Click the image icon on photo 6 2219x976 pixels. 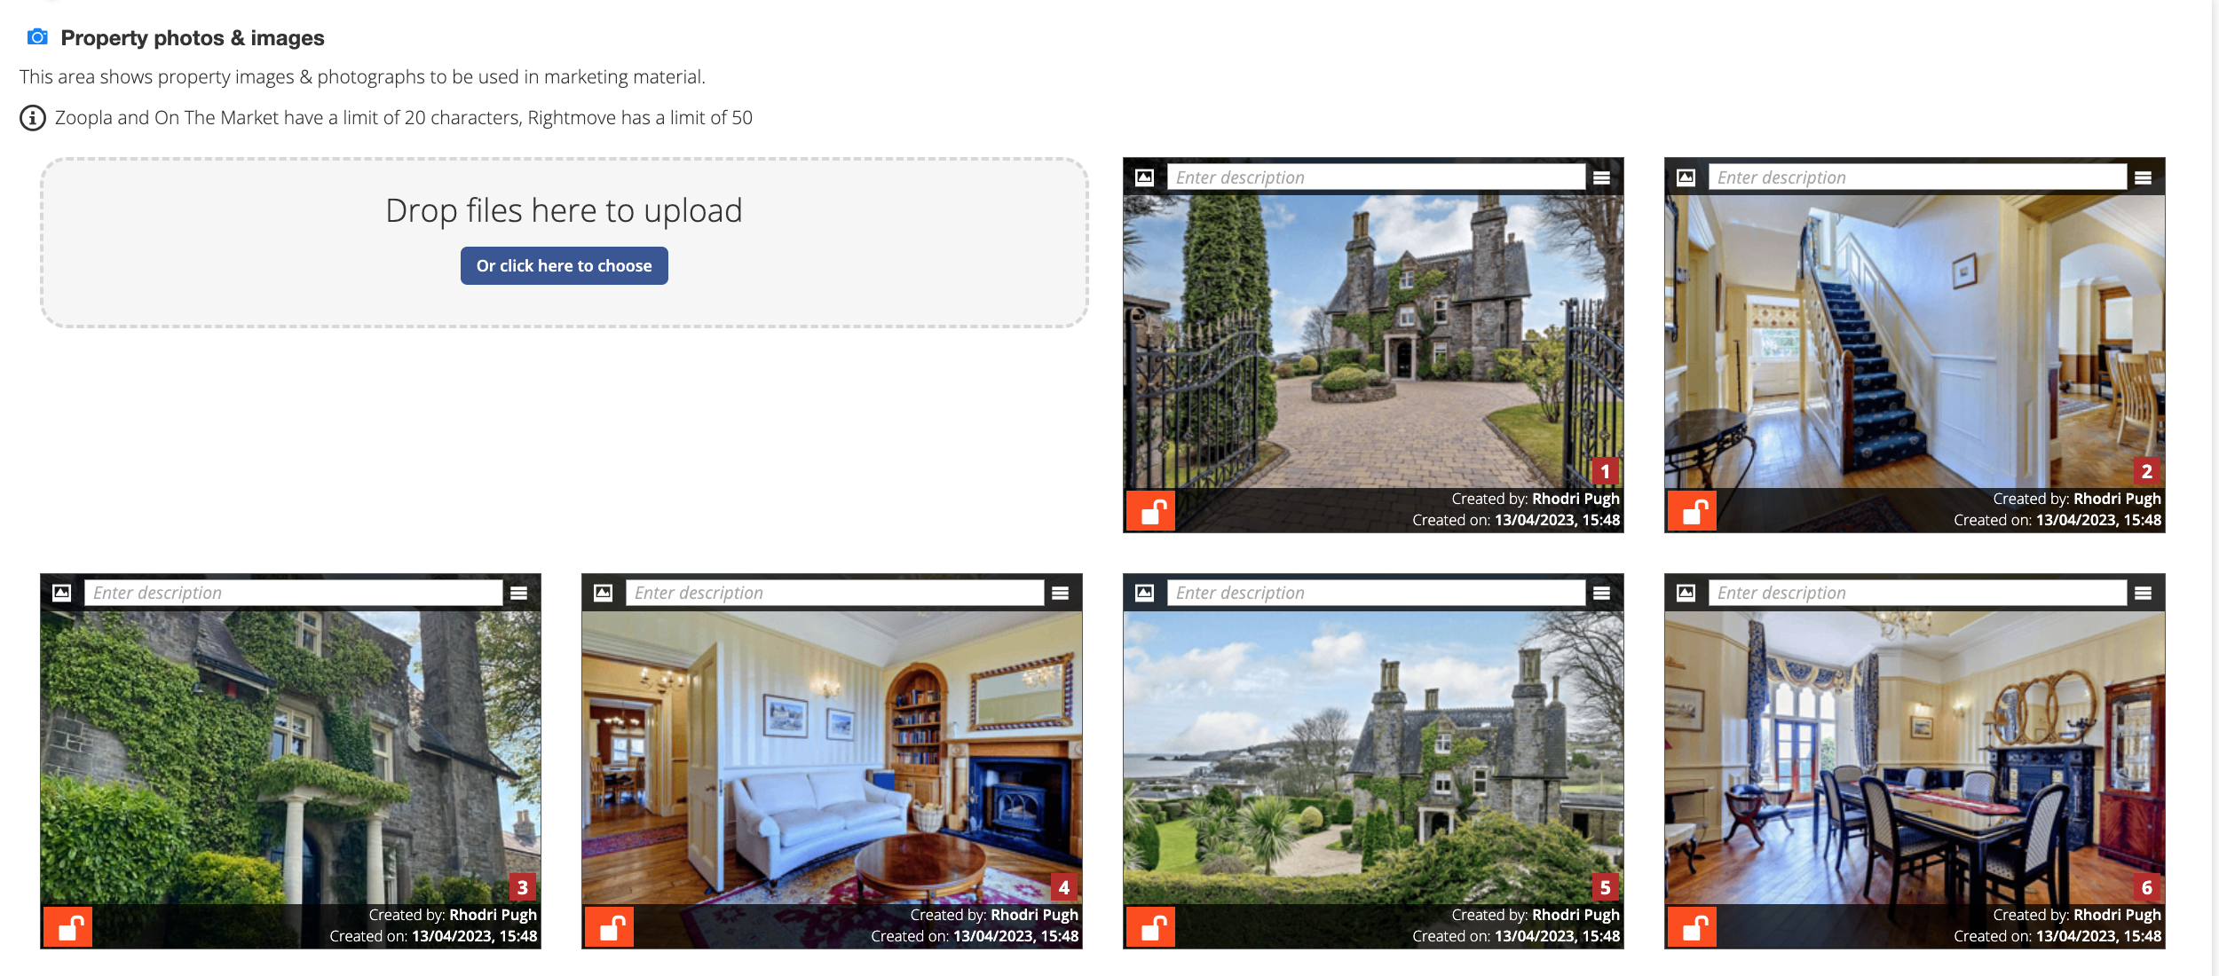[1686, 593]
